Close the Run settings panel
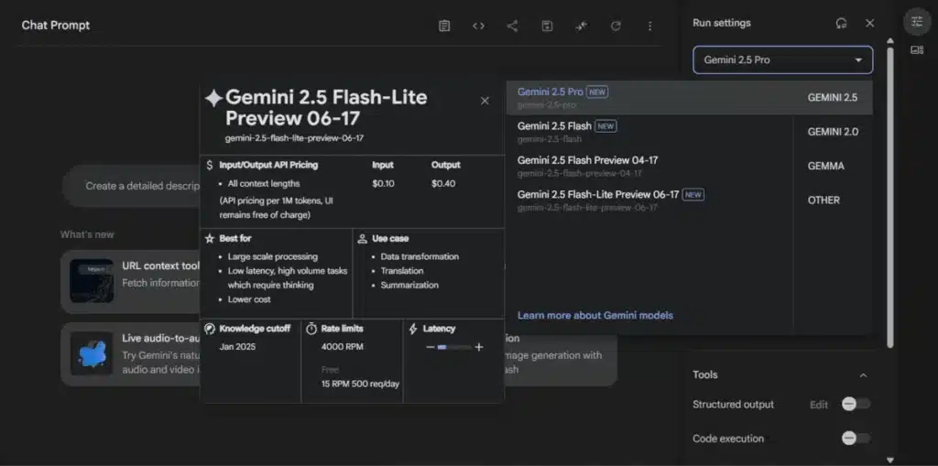 tap(870, 23)
